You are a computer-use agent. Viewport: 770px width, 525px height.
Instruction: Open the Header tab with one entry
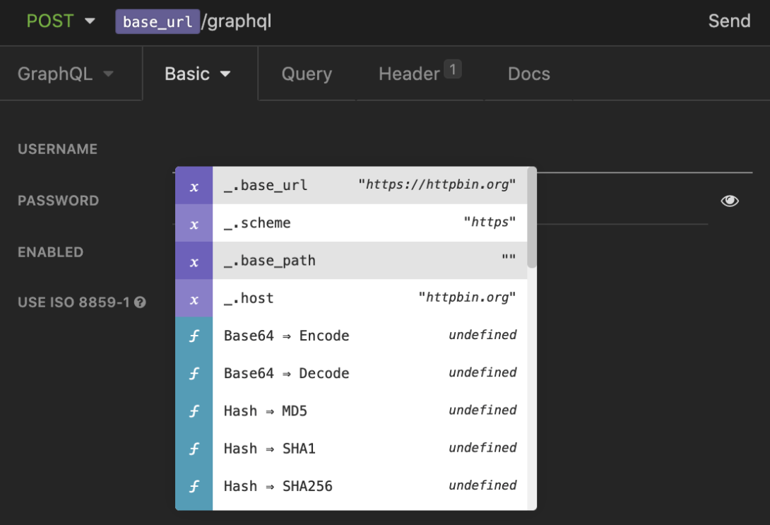(410, 73)
